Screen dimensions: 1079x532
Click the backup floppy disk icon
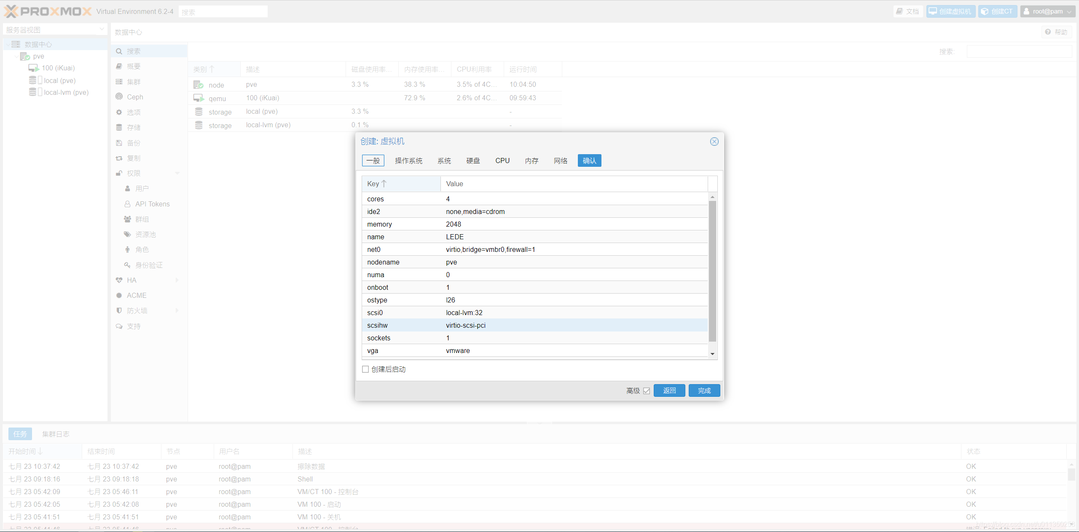(119, 143)
